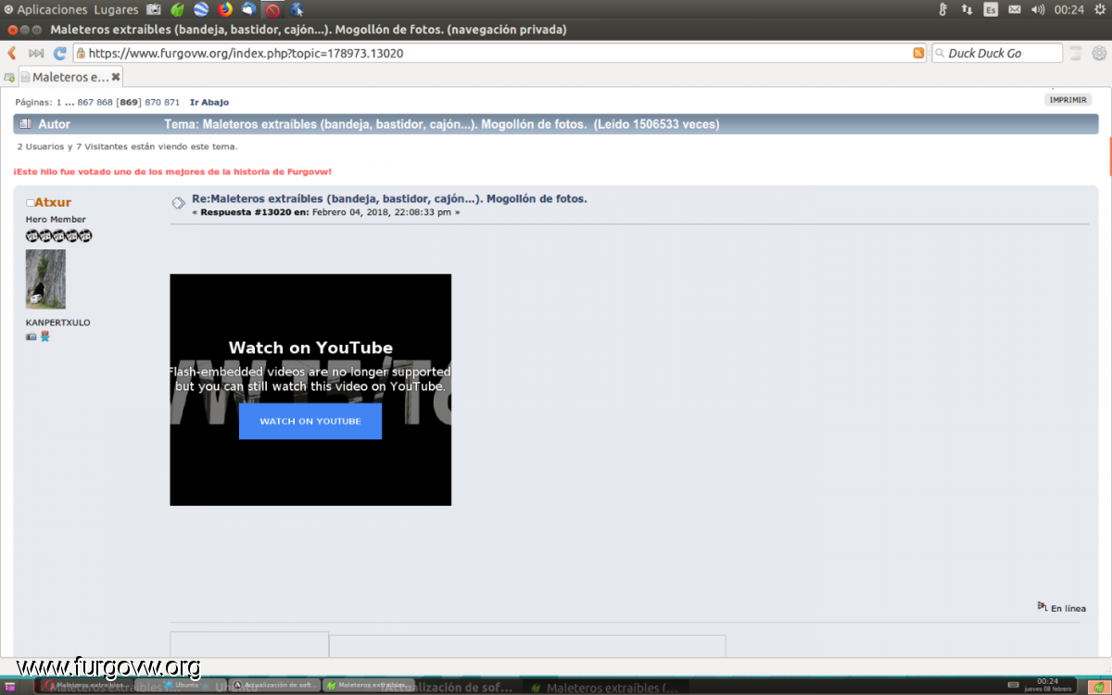Image resolution: width=1112 pixels, height=695 pixels.
Task: Switch to 'Actualización de soft...' taskbar window
Action: [275, 686]
